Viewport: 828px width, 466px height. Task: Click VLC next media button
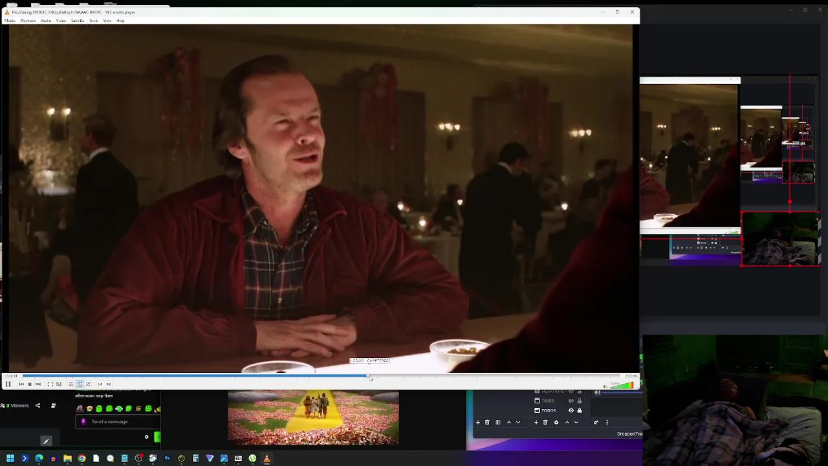(x=38, y=384)
